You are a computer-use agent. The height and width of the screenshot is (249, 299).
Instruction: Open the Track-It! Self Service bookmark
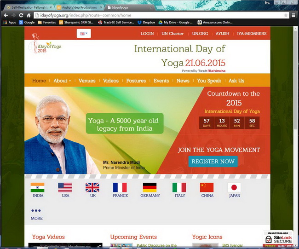[116, 23]
